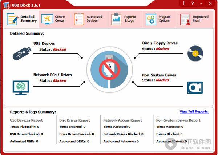This screenshot has height=155, width=218.
Task: Click the Disc Drives Report heading
Action: coord(74,120)
